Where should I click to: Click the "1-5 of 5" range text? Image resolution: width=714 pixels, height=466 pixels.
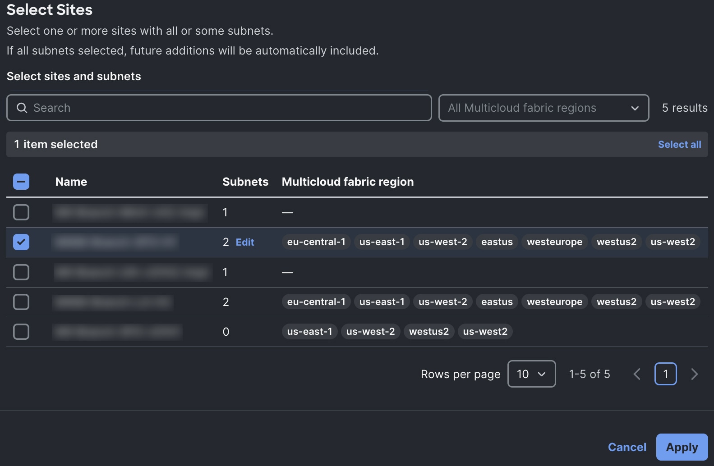pos(590,374)
